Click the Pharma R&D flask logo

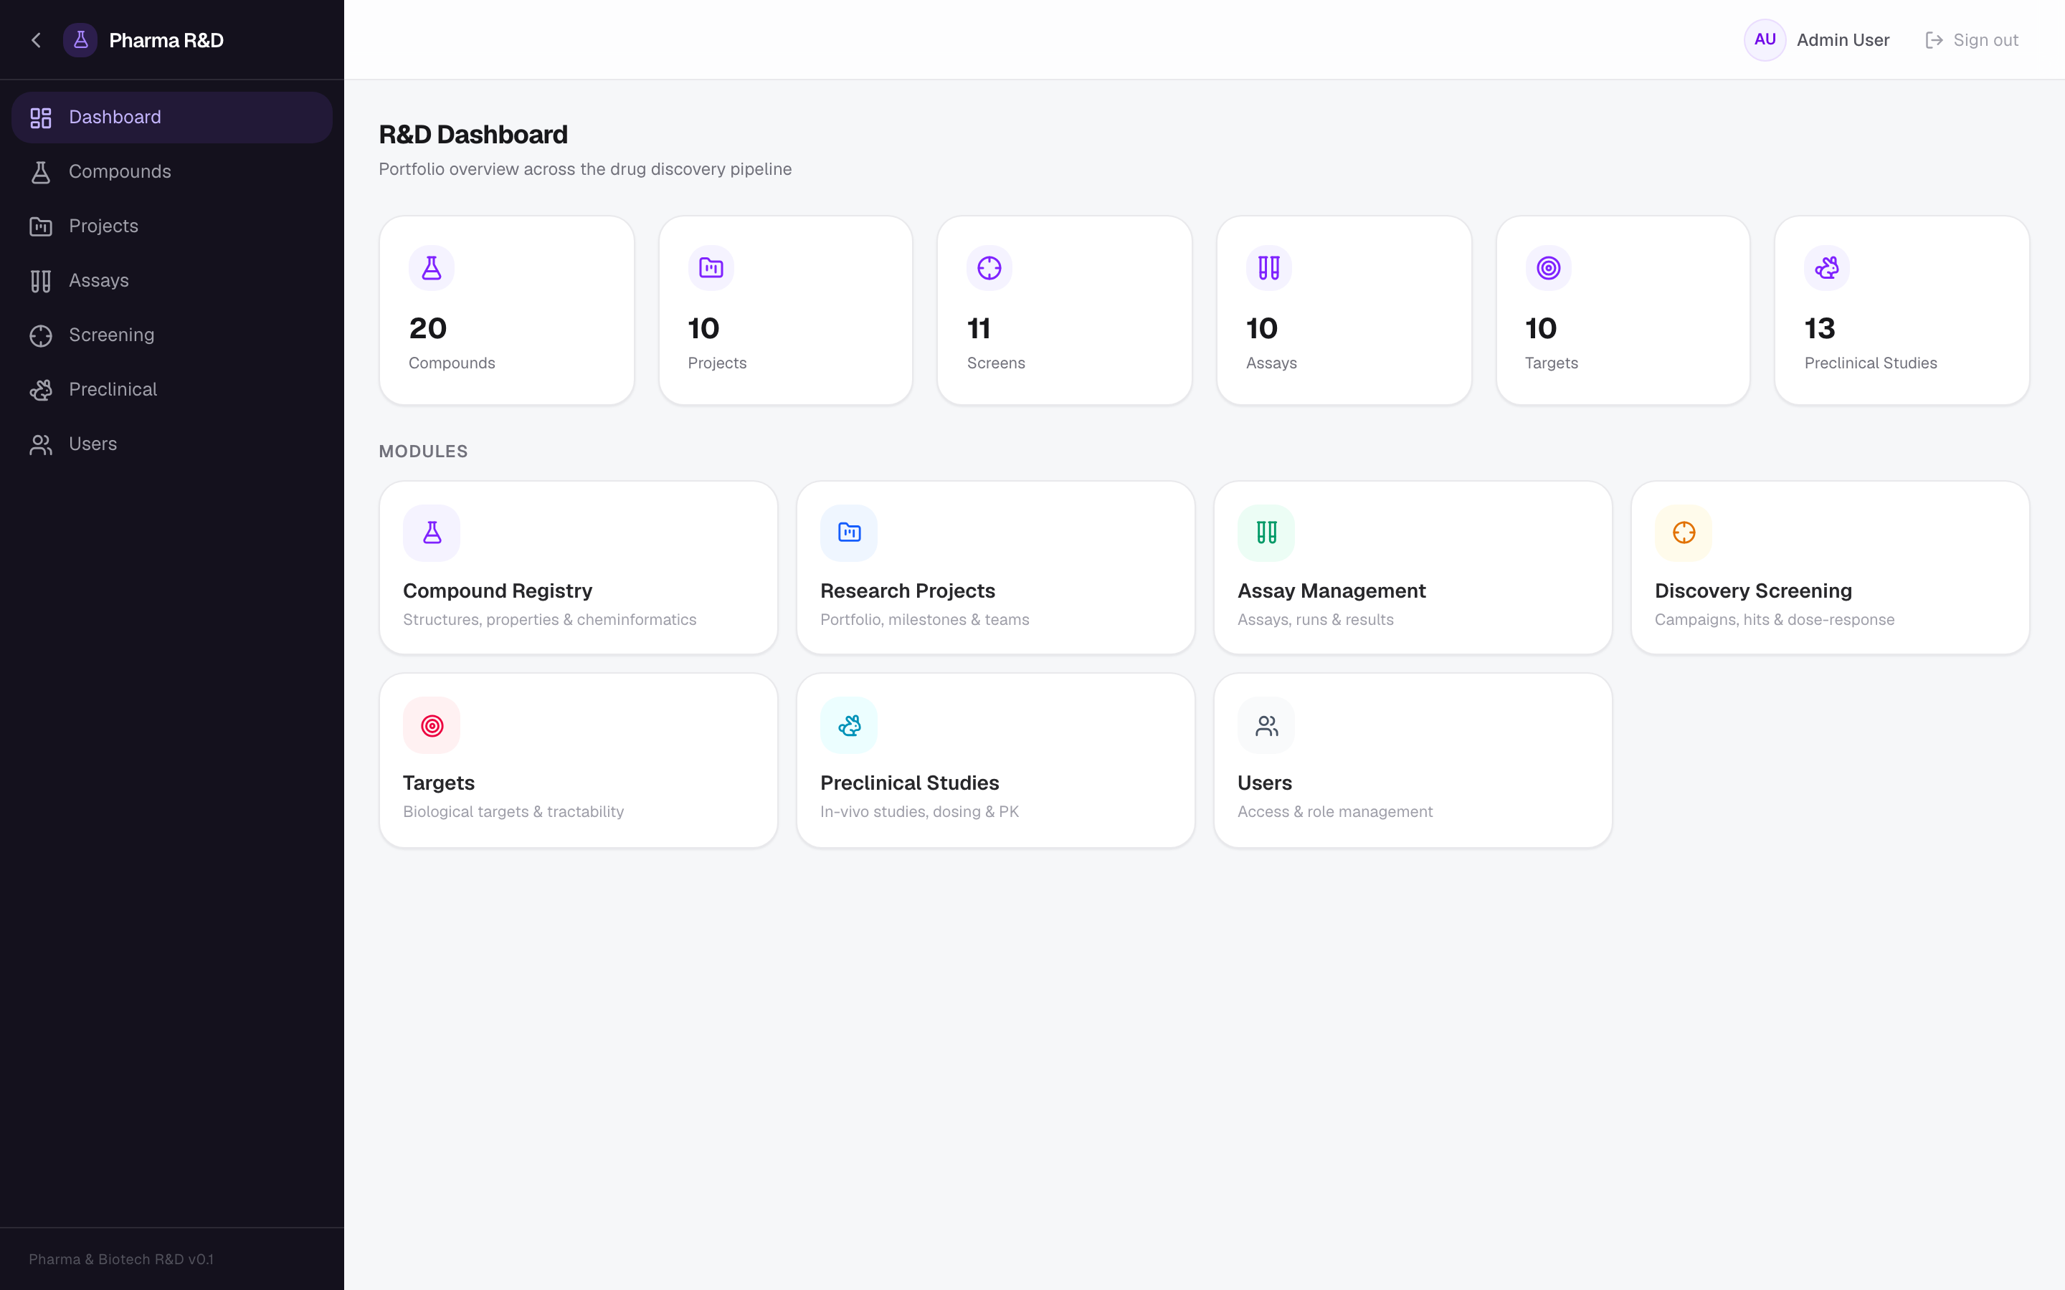pyautogui.click(x=80, y=40)
